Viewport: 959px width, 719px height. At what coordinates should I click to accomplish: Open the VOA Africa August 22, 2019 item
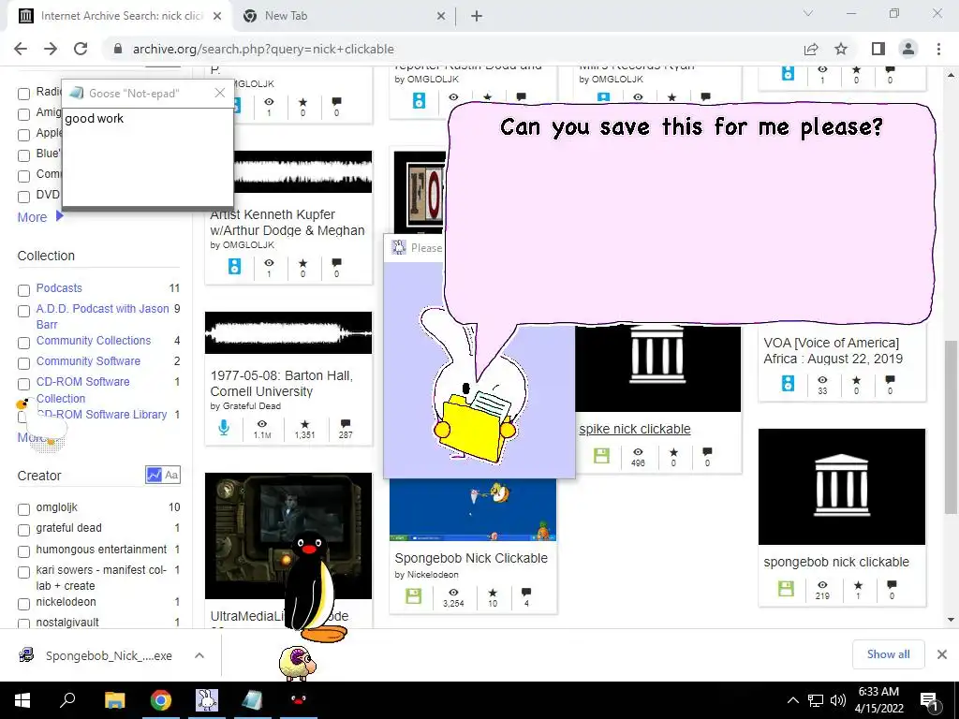tap(833, 351)
